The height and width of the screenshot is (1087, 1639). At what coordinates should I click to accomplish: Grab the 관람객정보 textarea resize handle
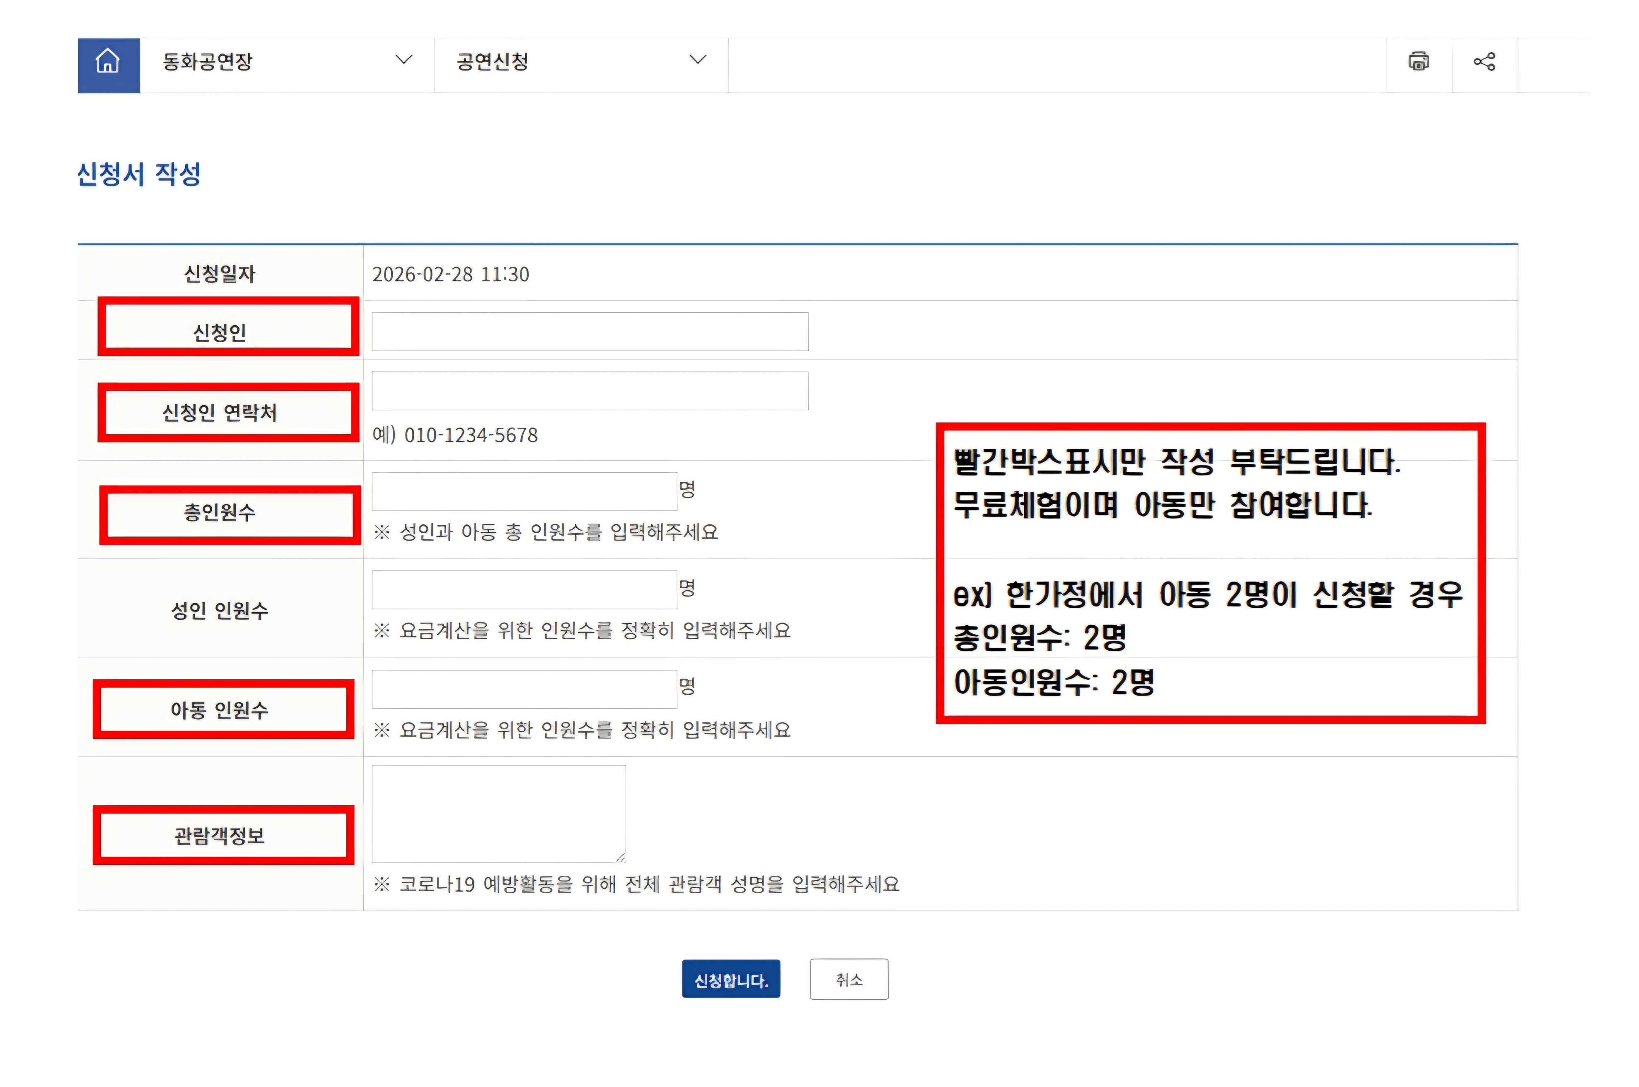pos(621,858)
